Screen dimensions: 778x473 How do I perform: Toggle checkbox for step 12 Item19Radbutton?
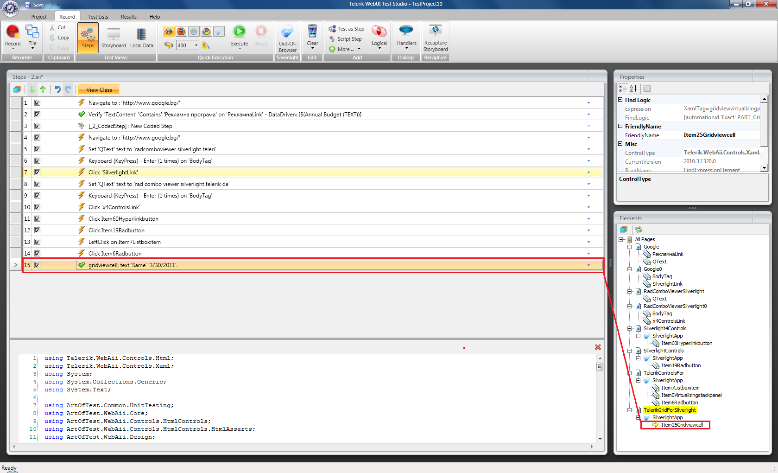click(37, 230)
